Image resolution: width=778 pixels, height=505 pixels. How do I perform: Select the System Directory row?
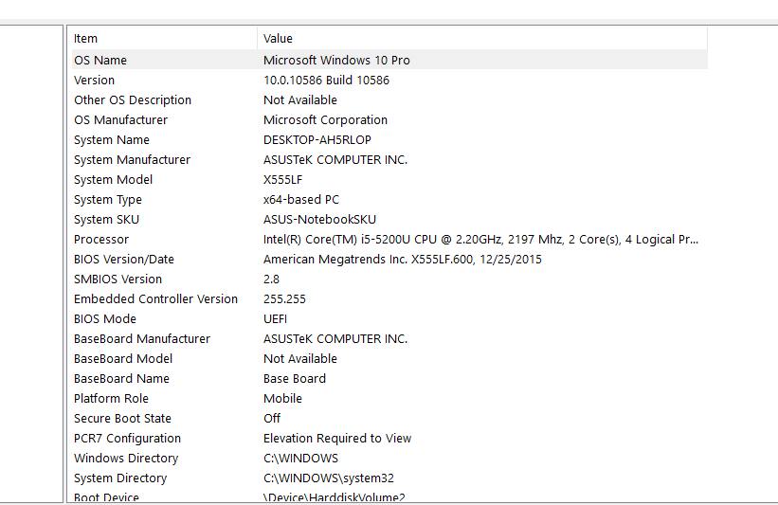click(x=389, y=478)
